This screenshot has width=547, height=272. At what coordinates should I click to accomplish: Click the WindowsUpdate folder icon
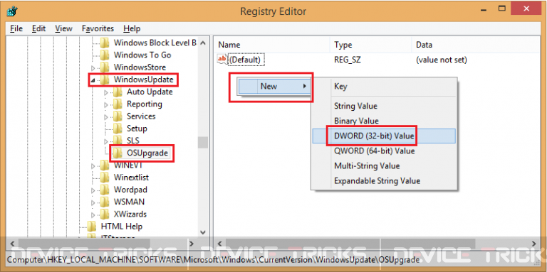105,80
